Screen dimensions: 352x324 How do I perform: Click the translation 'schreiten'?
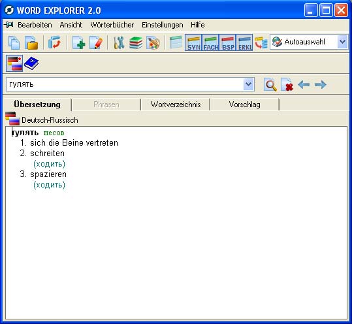point(48,154)
